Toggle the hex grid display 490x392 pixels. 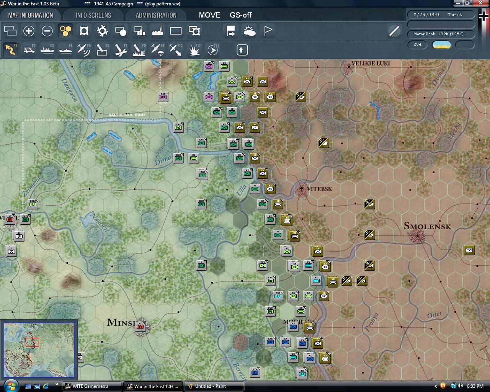click(65, 31)
